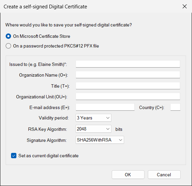
Task: Close the self-signed certificate dialog
Action: click(x=185, y=6)
